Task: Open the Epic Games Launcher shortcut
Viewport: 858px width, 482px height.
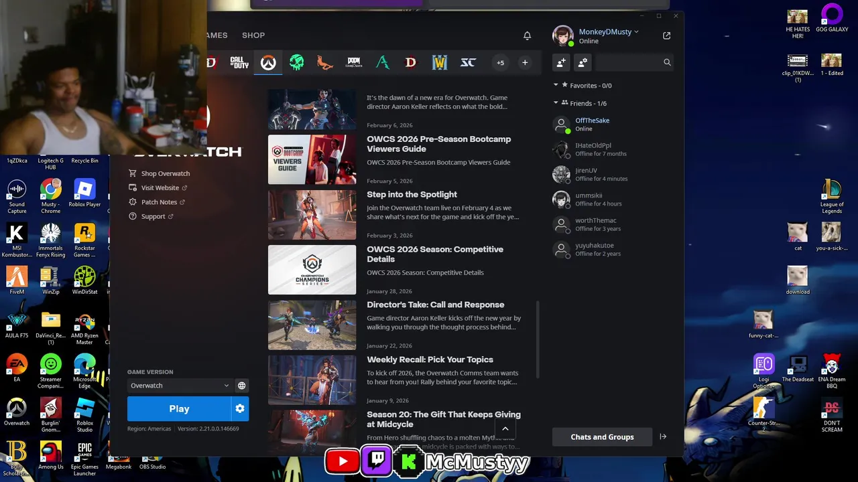Action: click(84, 459)
